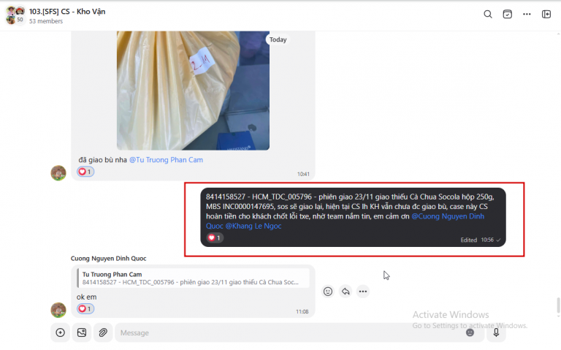This screenshot has height=350, width=561.
Task: Start voice recording with the microphone icon
Action: click(496, 332)
